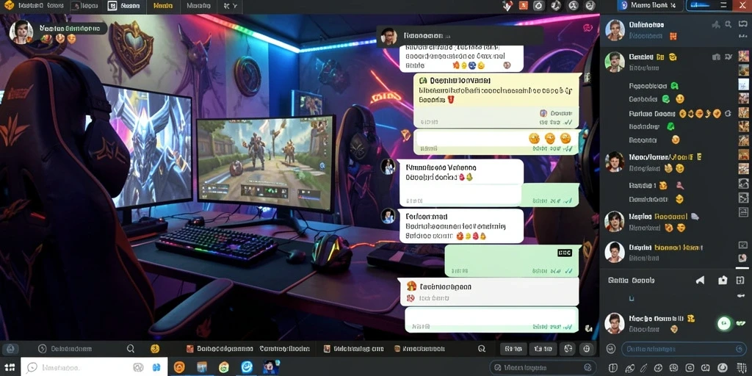Select the feather icon in the panel's bottom toolbar
Viewport: 752px width, 376px height.
(x=630, y=368)
